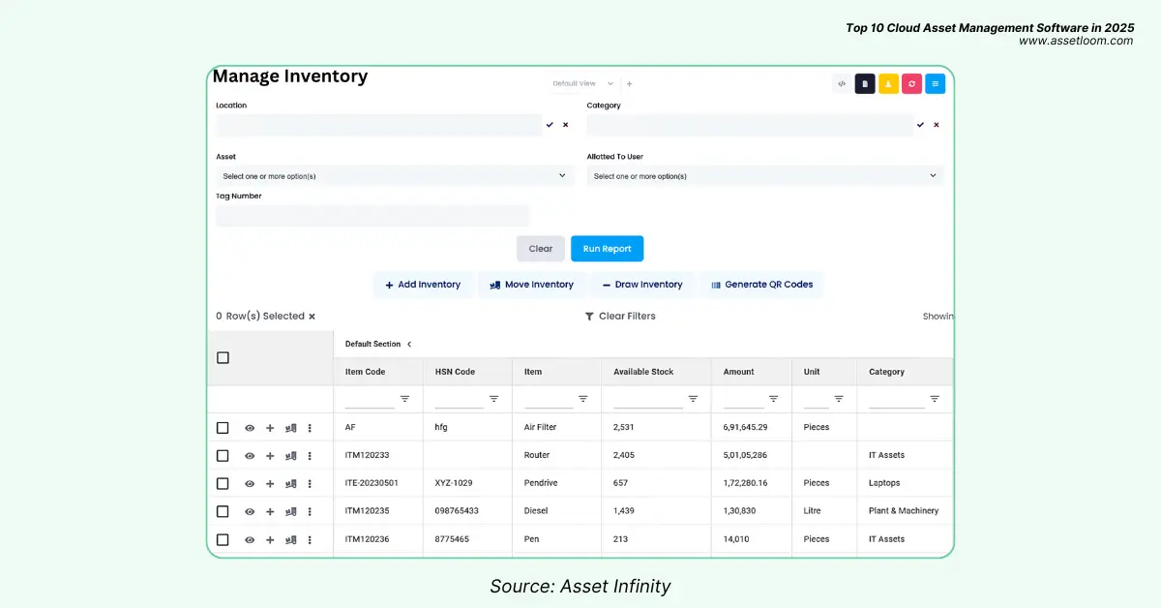Collapse the Default Section with its chevron
Viewport: 1161px width, 608px height.
pyautogui.click(x=407, y=344)
